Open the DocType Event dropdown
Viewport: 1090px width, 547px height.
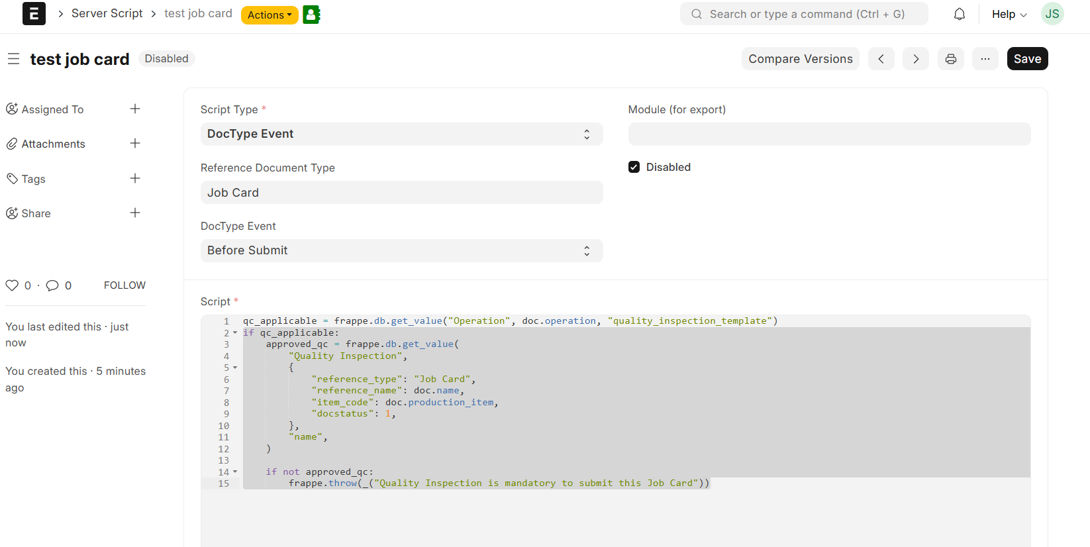point(401,250)
